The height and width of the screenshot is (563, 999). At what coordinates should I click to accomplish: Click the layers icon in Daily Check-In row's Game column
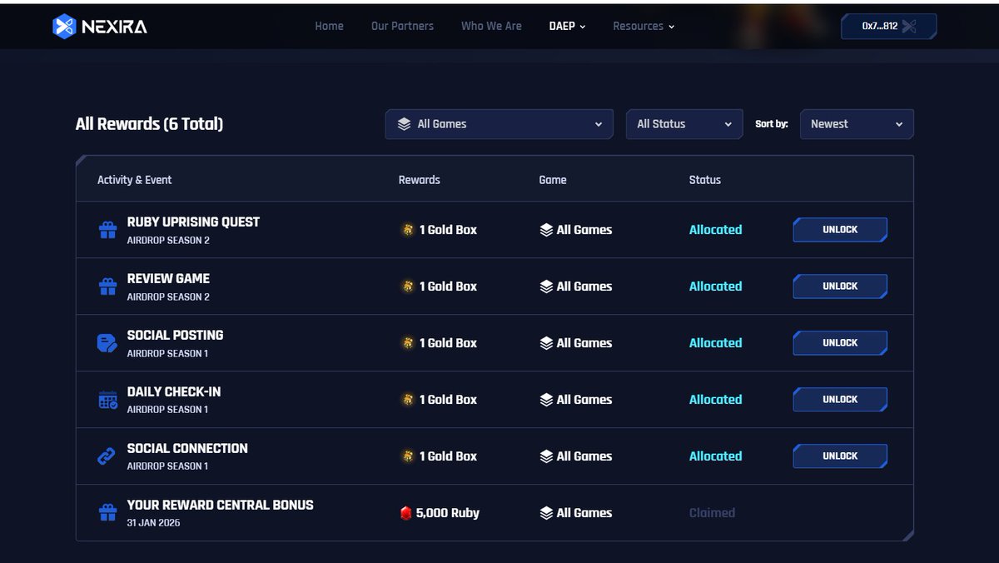pos(546,400)
